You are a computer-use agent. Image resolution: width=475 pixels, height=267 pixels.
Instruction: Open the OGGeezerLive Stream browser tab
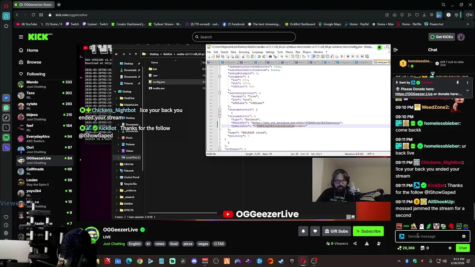tap(33, 5)
